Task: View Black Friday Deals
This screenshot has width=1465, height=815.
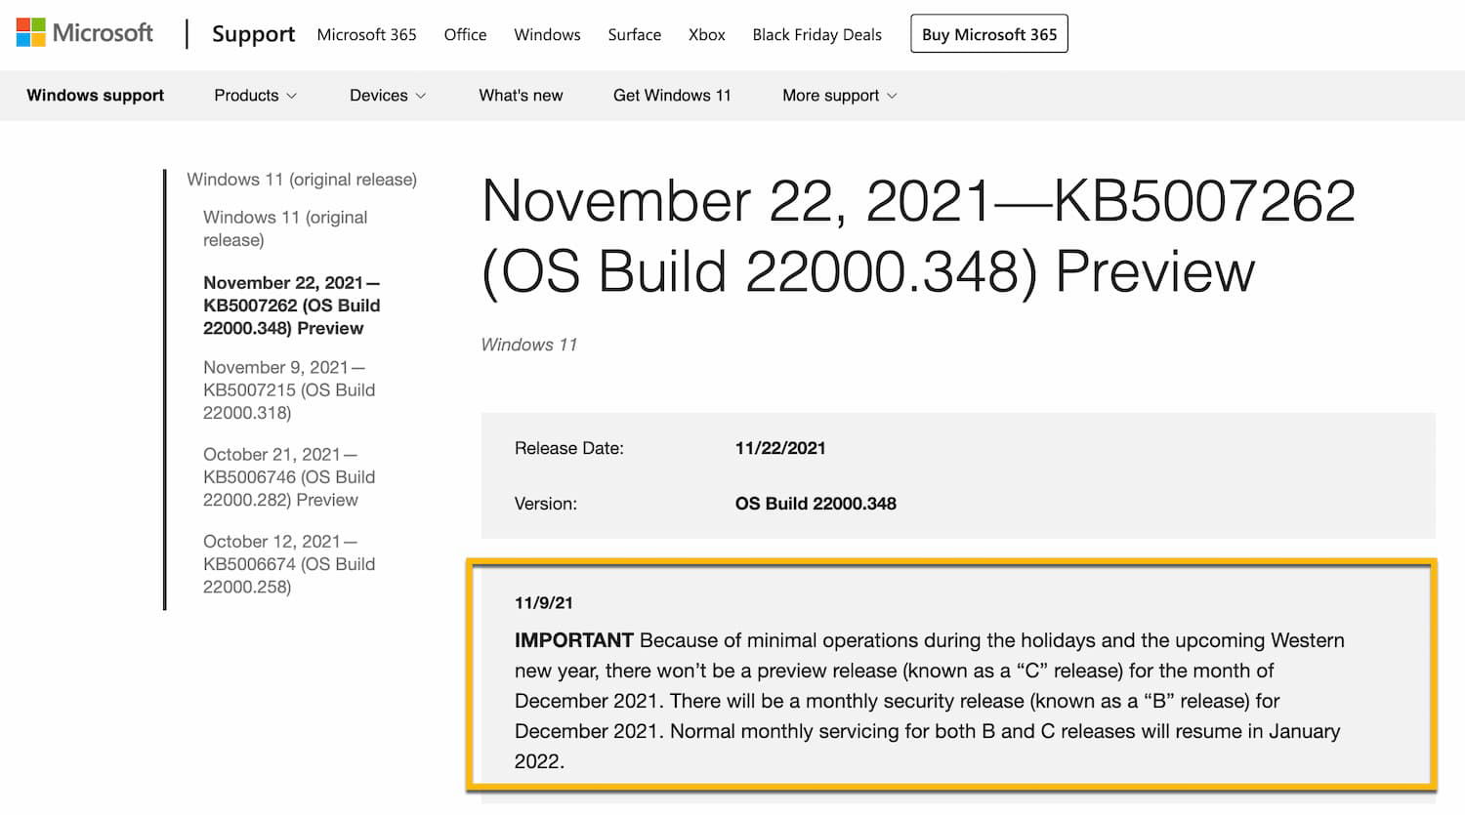Action: click(816, 35)
